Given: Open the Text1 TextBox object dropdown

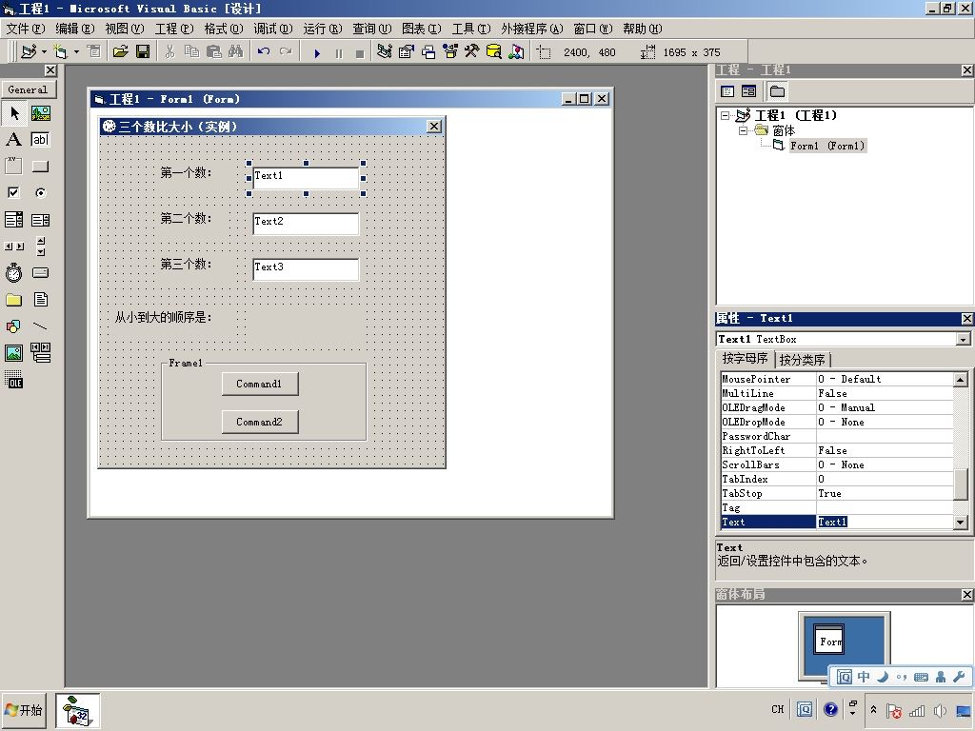Looking at the screenshot, I should (963, 340).
